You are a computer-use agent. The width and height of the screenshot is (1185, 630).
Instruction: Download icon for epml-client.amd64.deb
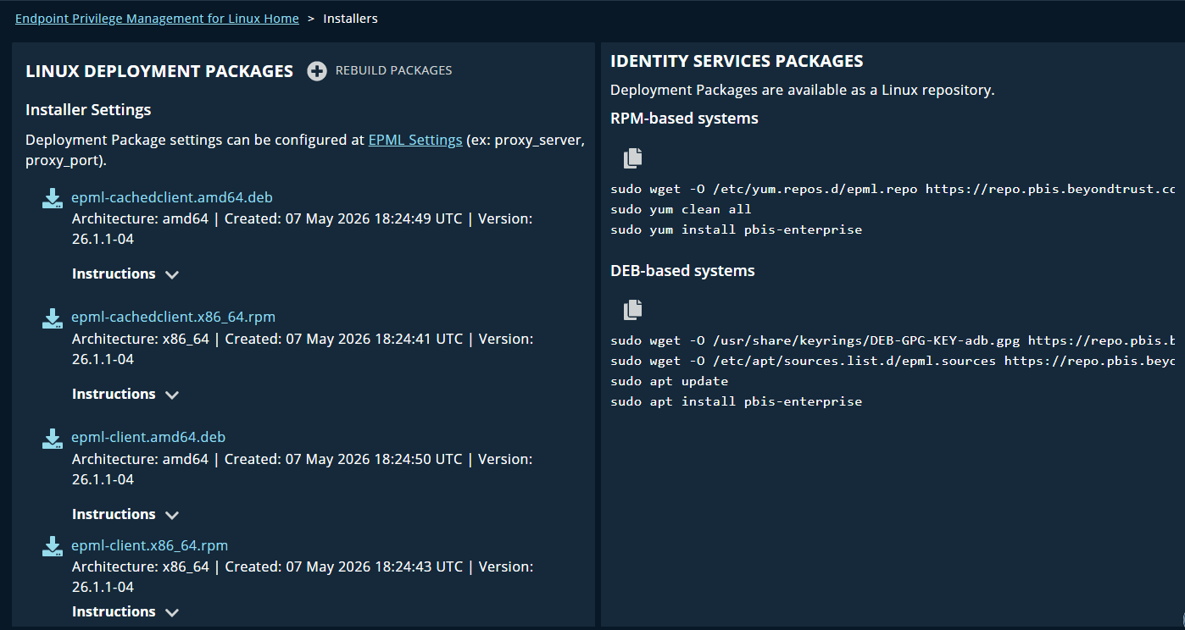tap(53, 439)
